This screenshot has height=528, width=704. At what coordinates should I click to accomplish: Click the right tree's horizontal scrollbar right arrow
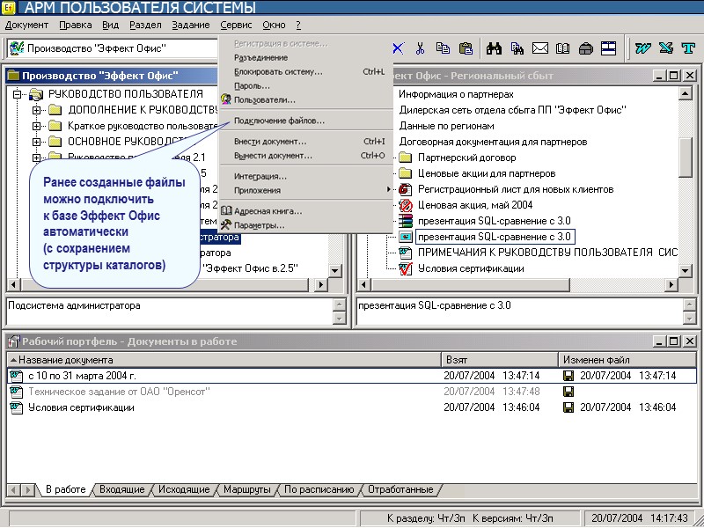tap(671, 284)
